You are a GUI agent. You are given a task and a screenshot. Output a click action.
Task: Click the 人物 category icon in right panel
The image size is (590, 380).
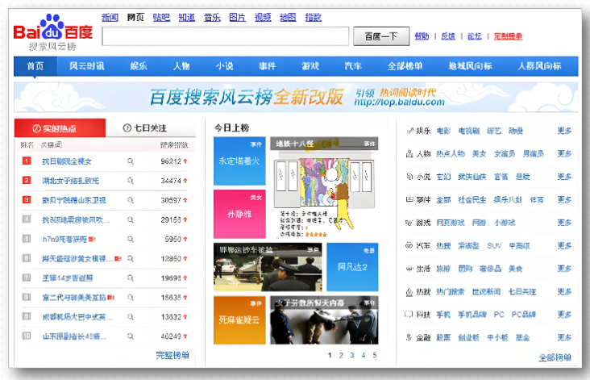[x=409, y=153]
